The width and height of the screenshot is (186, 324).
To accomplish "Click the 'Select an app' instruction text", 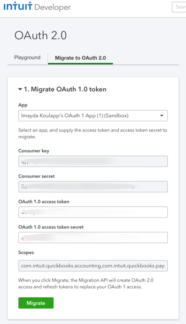I will point(93,133).
